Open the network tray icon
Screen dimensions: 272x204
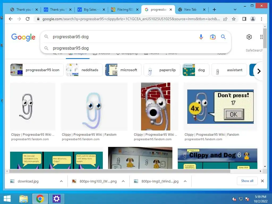pos(241,199)
